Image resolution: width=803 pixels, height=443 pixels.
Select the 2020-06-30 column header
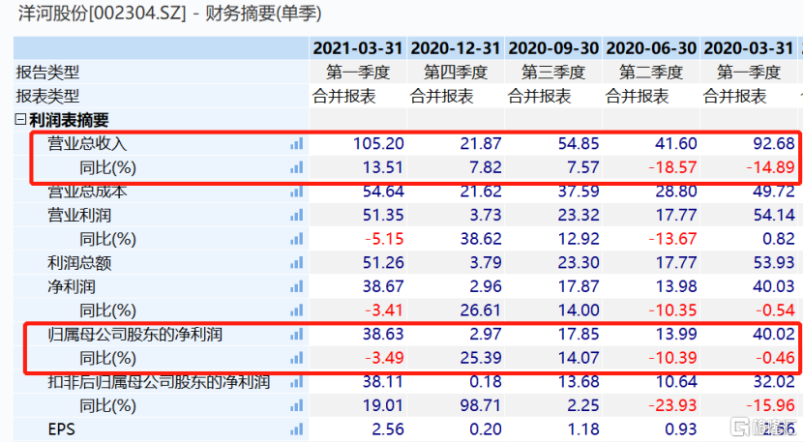pyautogui.click(x=651, y=48)
